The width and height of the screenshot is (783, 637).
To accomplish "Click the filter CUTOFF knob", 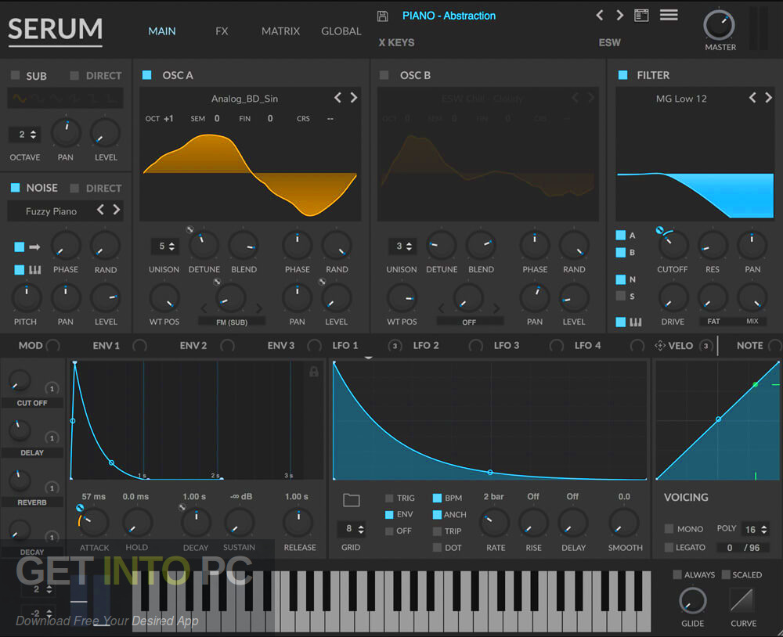I will 673,245.
